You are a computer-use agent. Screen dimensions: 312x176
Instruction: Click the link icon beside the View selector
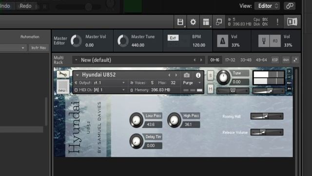click(x=290, y=6)
